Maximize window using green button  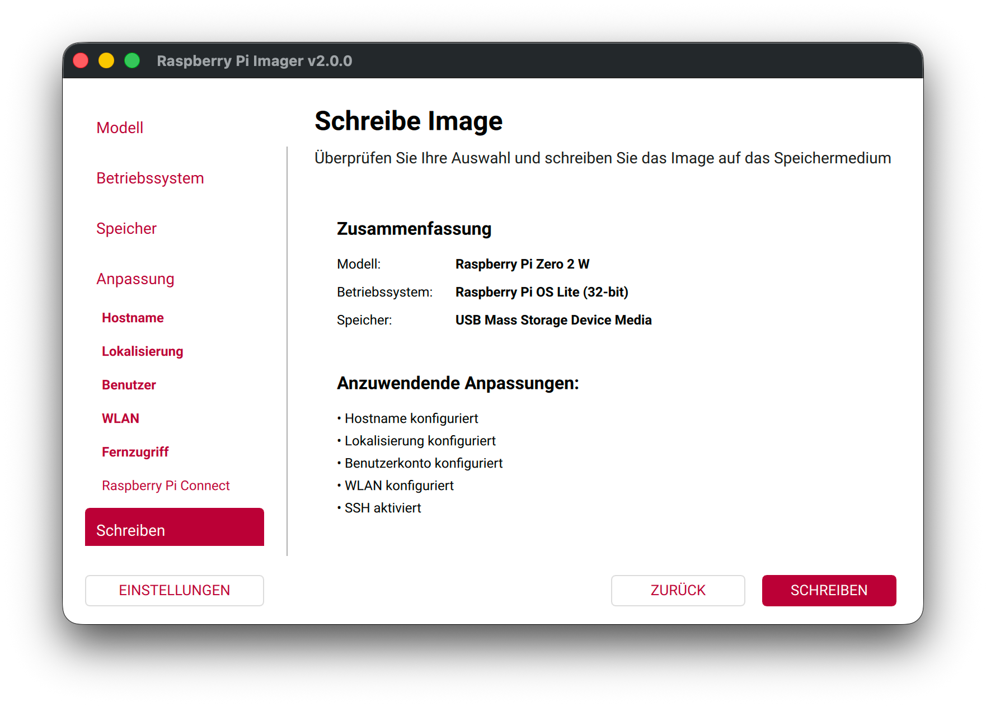tap(132, 60)
